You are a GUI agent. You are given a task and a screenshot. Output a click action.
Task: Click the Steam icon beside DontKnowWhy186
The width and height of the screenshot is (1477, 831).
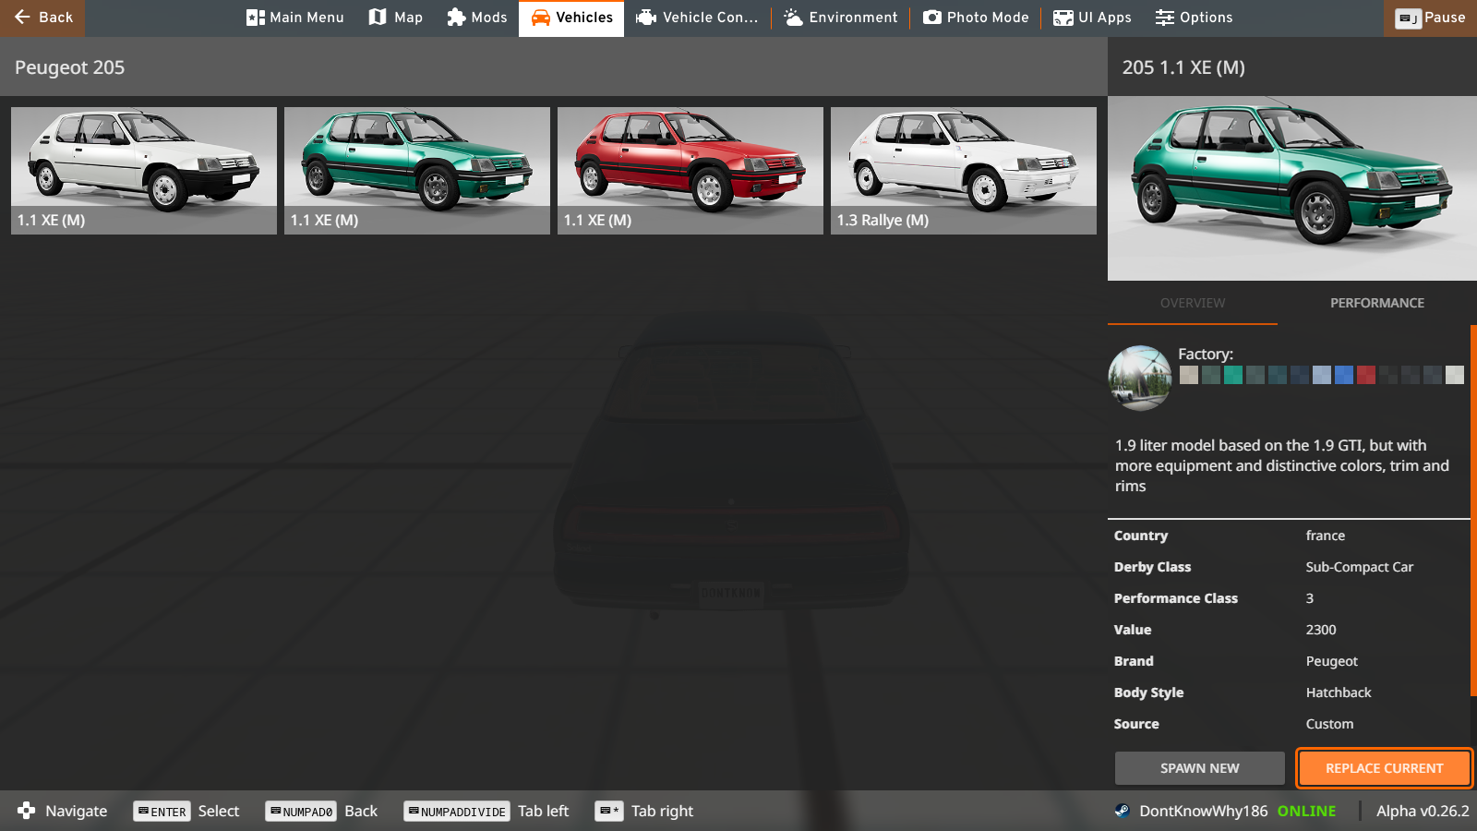(x=1123, y=811)
